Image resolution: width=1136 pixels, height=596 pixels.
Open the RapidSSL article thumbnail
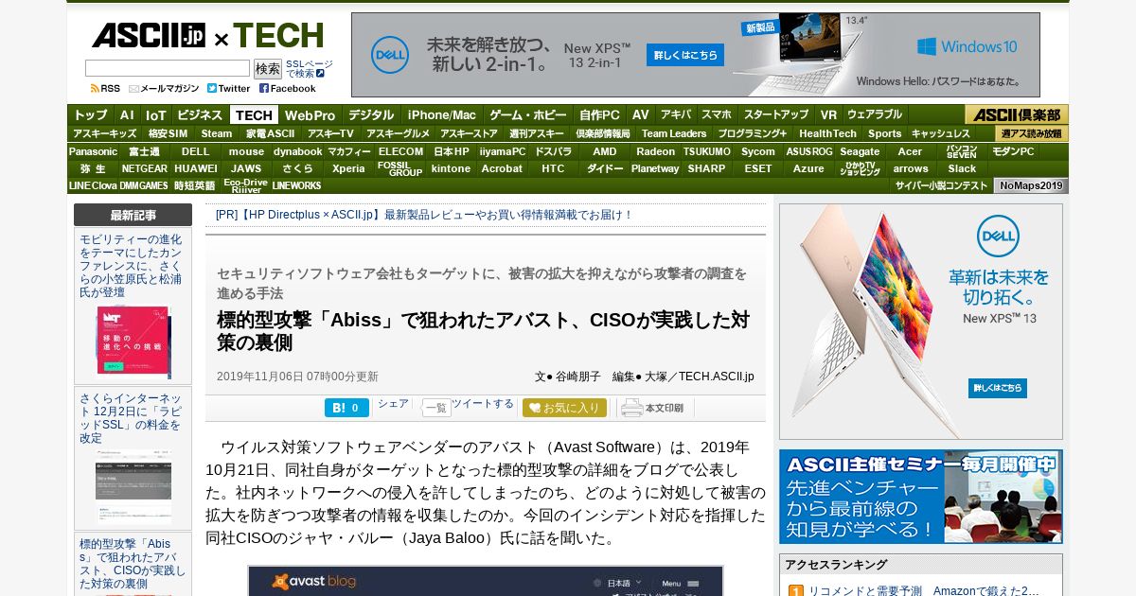pos(133,487)
